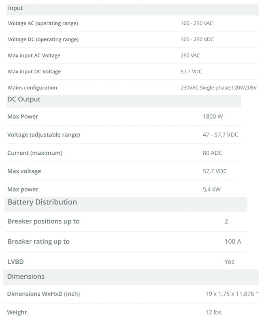
Task: Click the Mains configuration label
Action: (32, 88)
